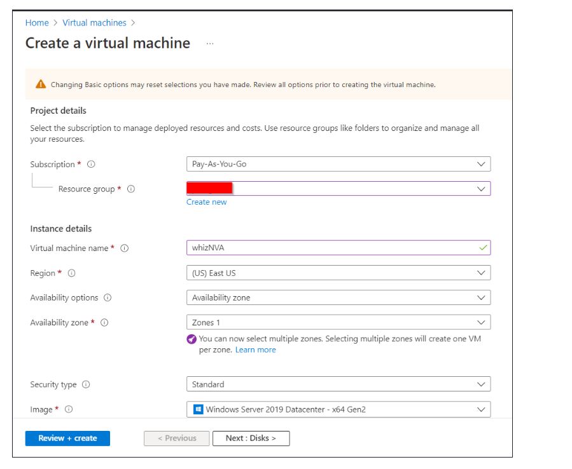
Task: Open the Resource group dropdown
Action: (338, 189)
